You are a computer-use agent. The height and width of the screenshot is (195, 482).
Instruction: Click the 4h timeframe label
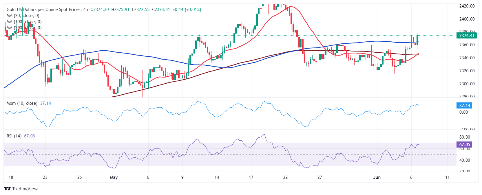[85, 10]
